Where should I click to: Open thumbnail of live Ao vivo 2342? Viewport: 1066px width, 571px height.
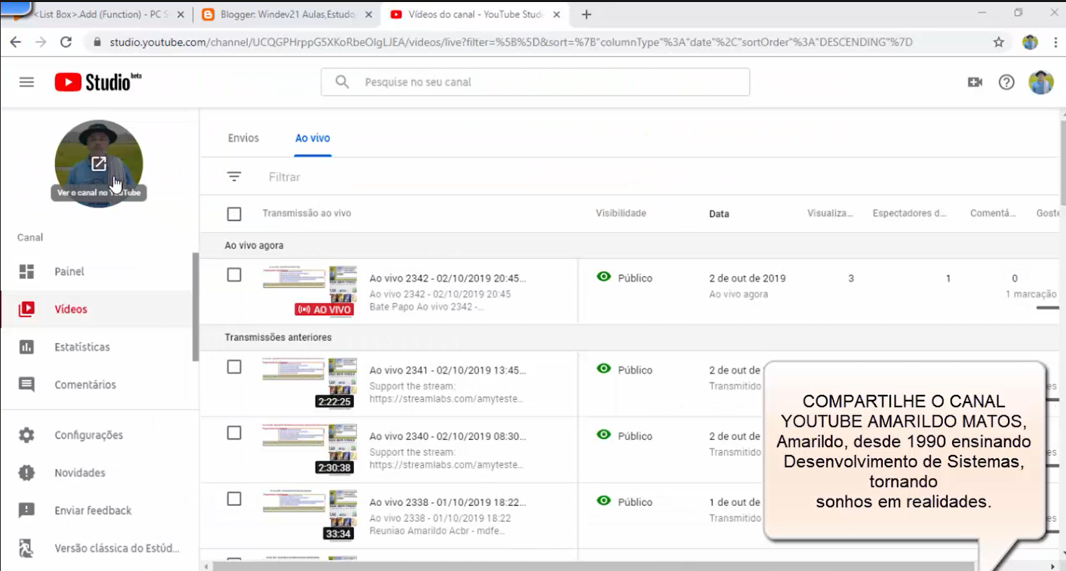(310, 290)
